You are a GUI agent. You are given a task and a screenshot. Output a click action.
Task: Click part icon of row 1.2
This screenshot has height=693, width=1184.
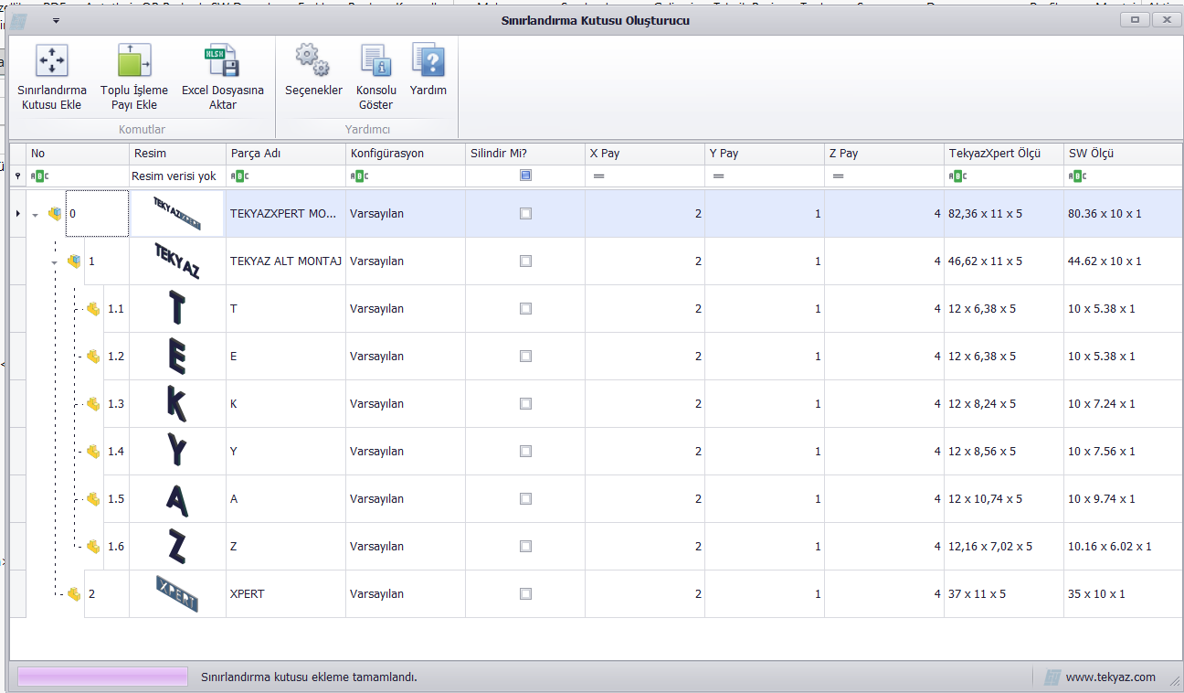click(x=93, y=357)
